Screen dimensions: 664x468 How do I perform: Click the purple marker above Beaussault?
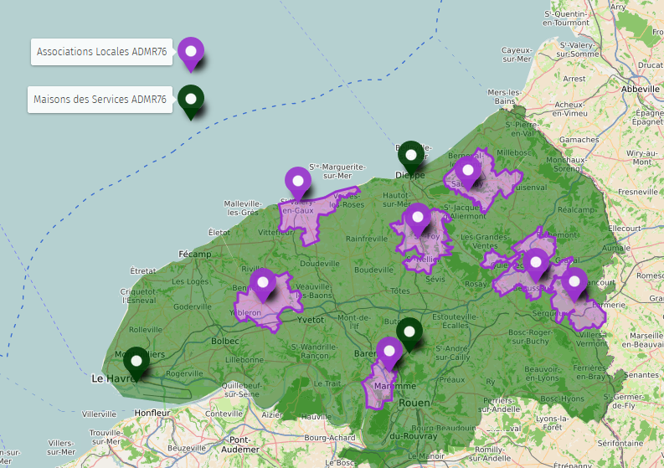click(x=536, y=264)
